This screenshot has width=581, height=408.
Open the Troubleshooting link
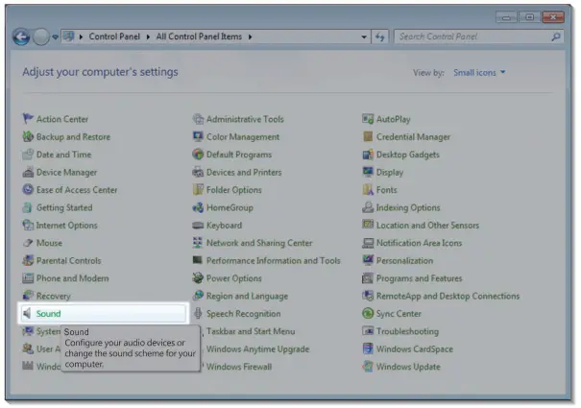point(407,331)
